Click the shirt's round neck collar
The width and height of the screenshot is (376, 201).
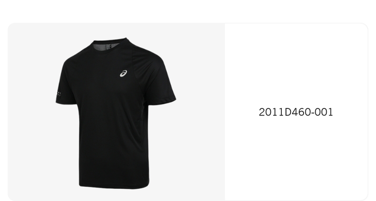coord(110,43)
